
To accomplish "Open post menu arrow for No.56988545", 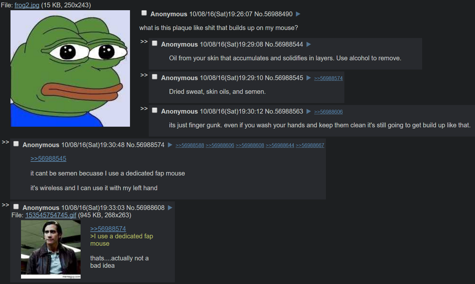I will [x=309, y=78].
